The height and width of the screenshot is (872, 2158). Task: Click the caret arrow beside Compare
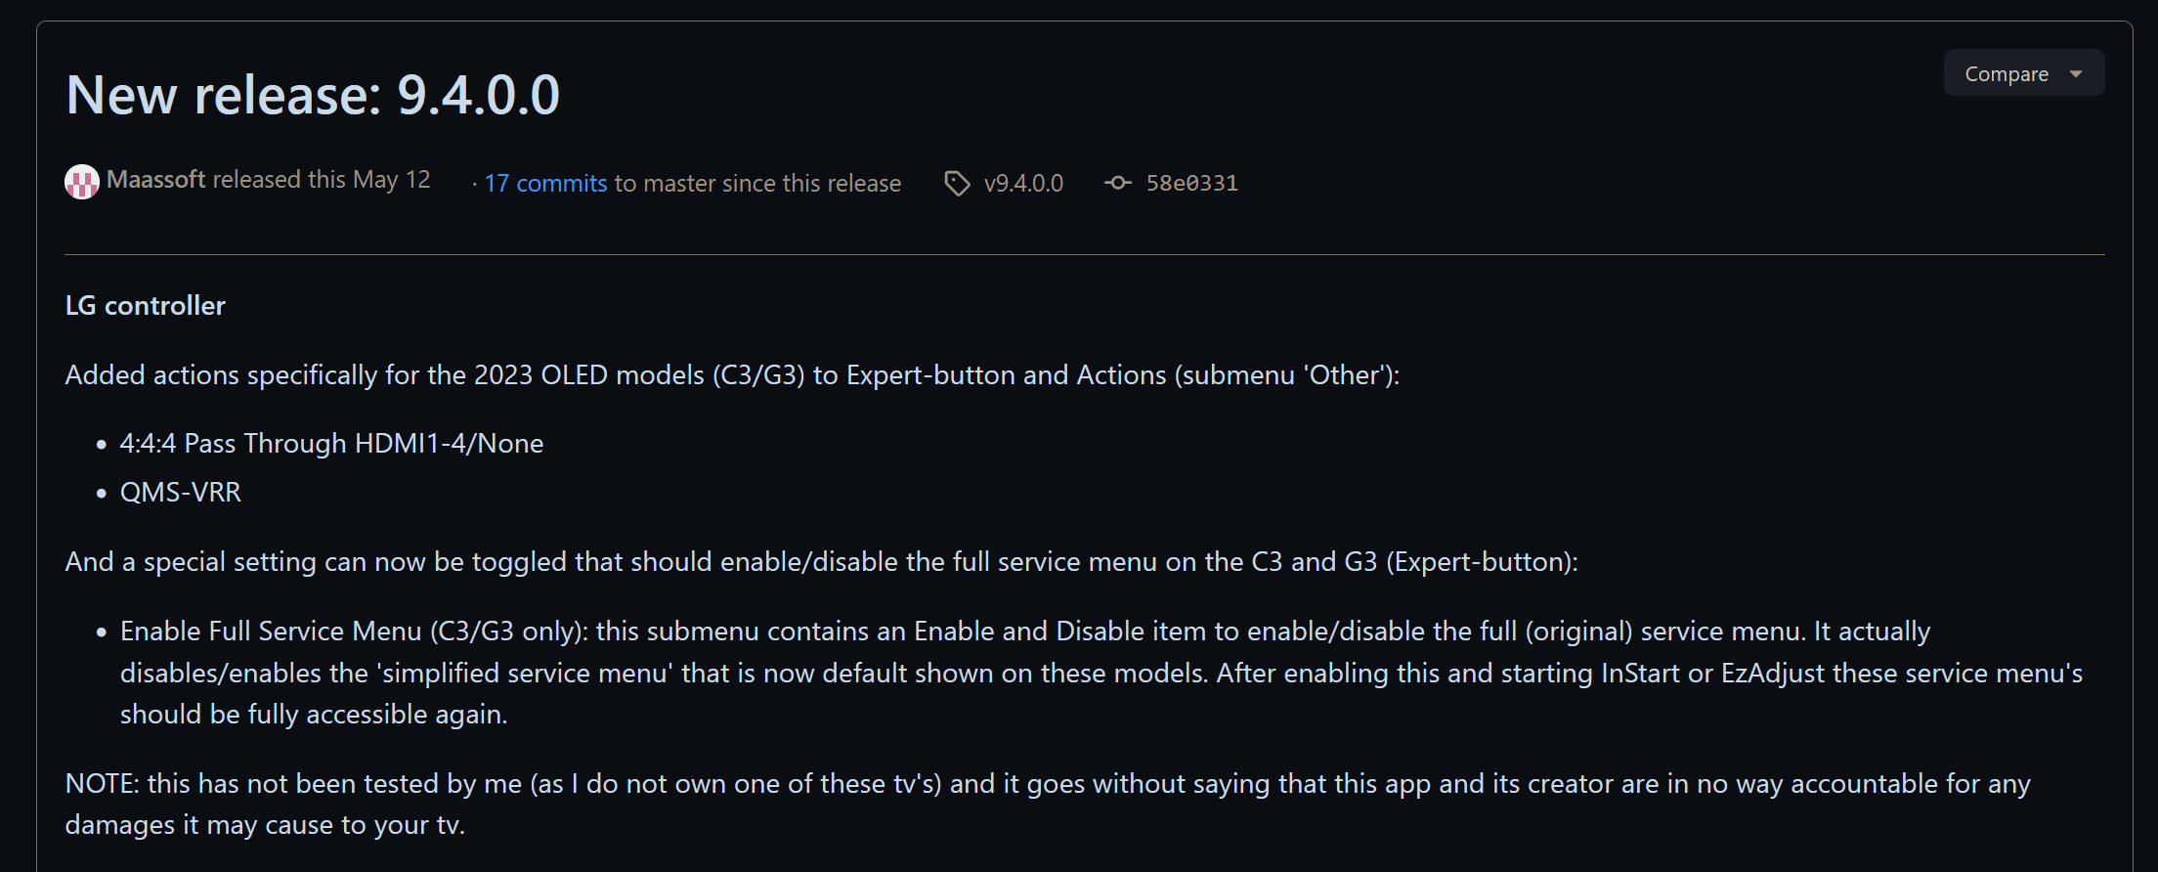pyautogui.click(x=2076, y=74)
